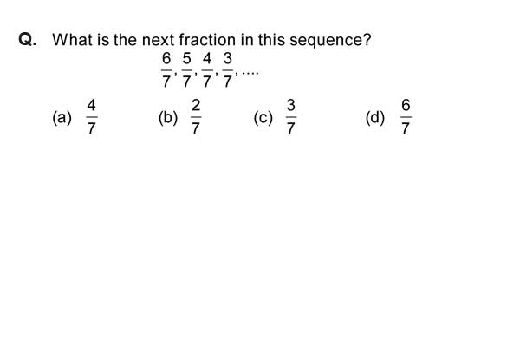The width and height of the screenshot is (520, 347).
Task: Click the bold Q. question marker
Action: tap(28, 40)
